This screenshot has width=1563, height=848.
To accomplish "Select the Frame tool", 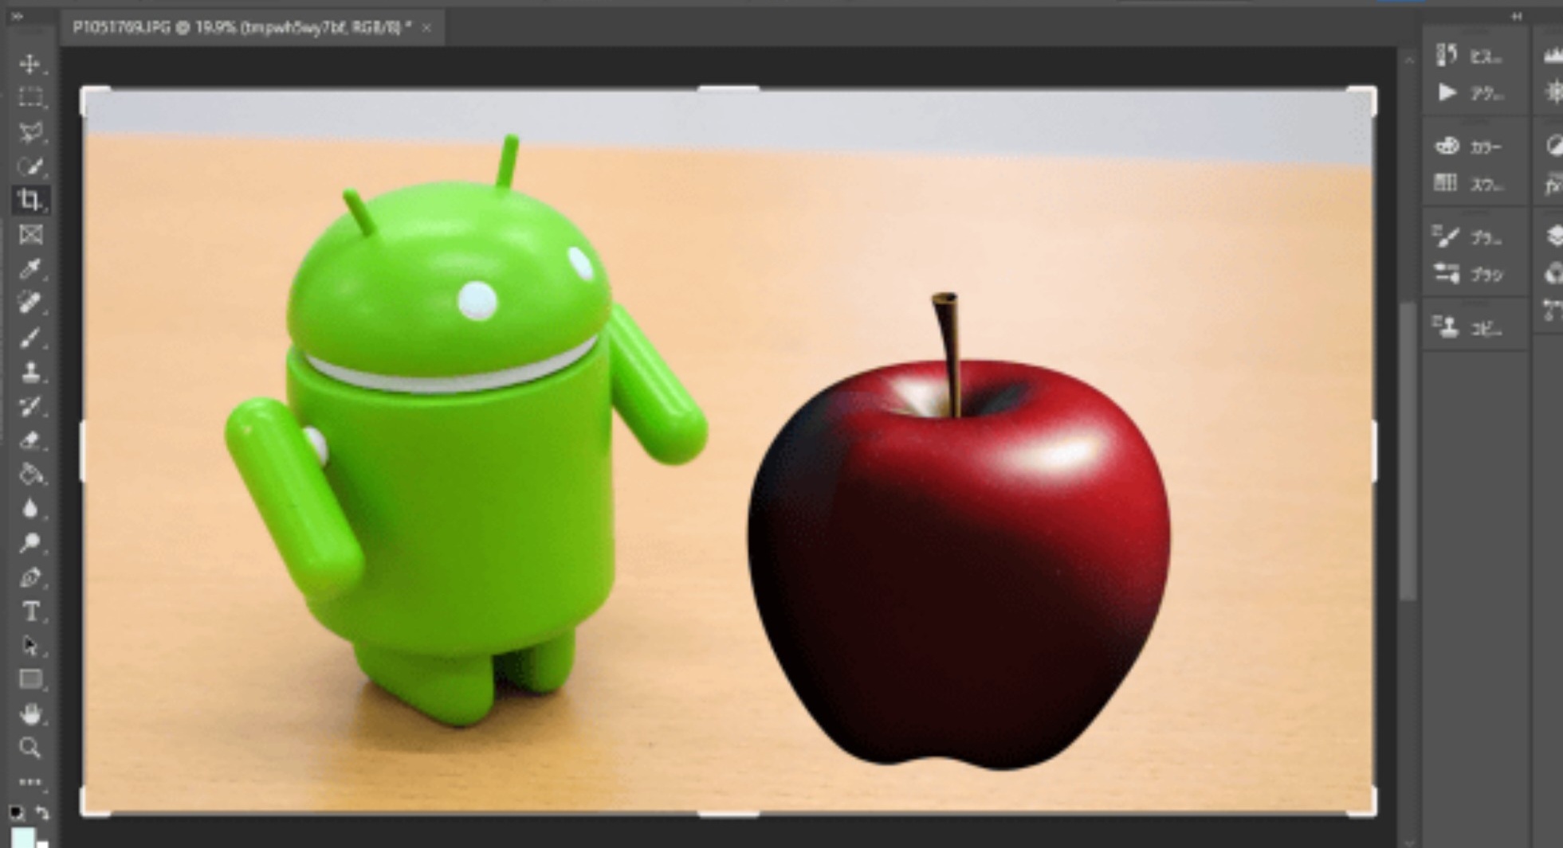I will pyautogui.click(x=30, y=234).
